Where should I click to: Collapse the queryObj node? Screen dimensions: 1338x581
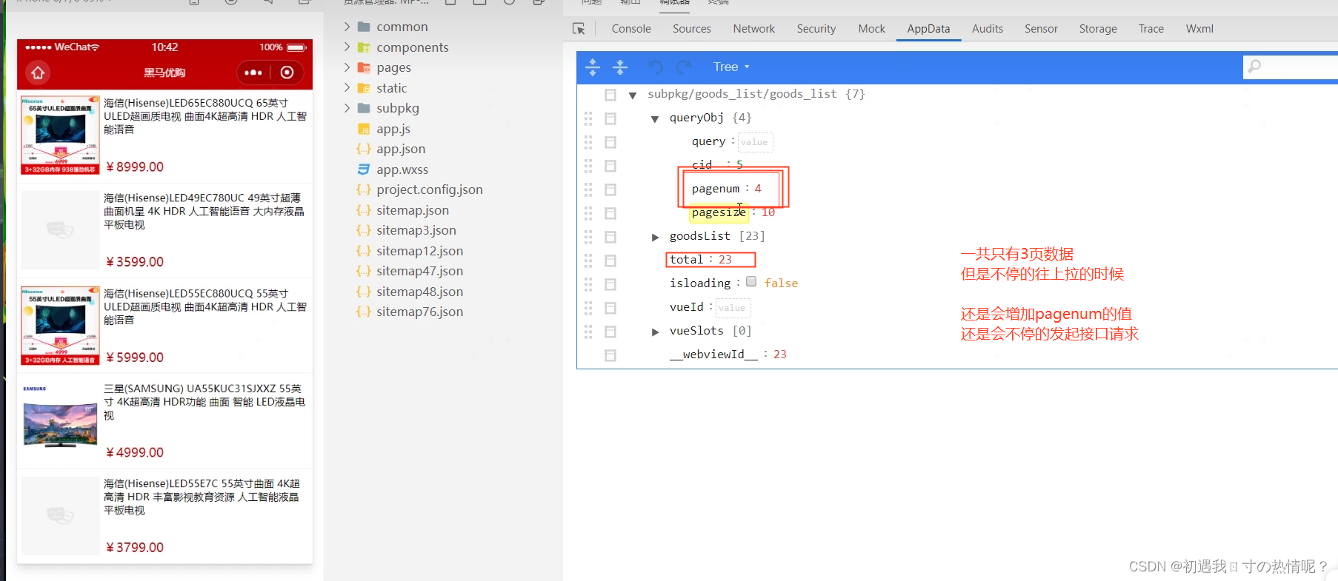[x=655, y=118]
